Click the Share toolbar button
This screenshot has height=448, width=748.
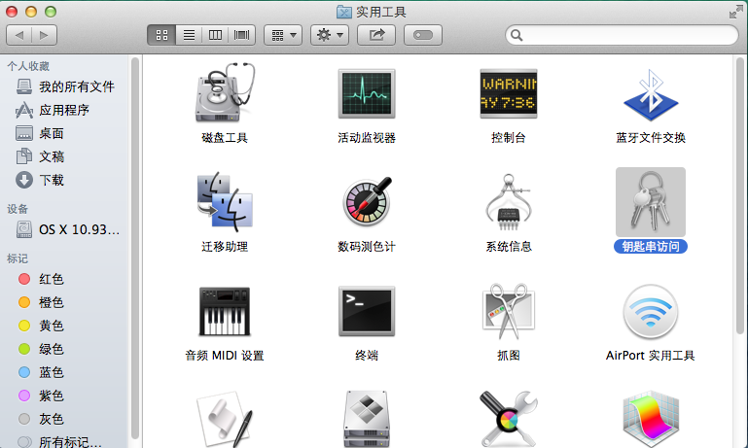(x=376, y=35)
